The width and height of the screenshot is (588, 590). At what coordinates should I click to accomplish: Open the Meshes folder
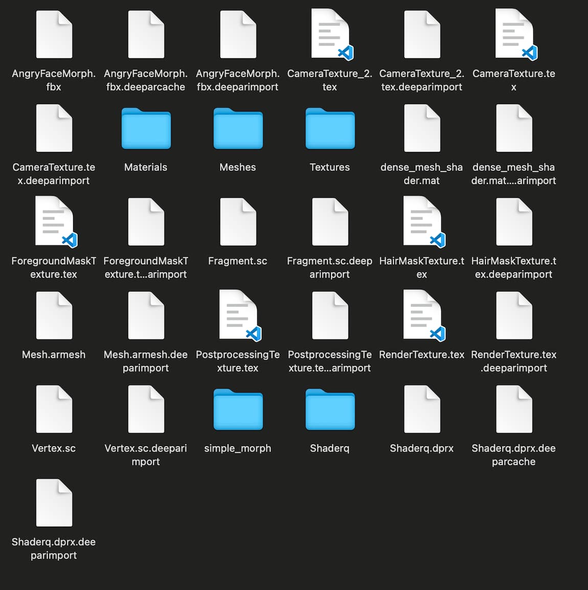pyautogui.click(x=238, y=128)
